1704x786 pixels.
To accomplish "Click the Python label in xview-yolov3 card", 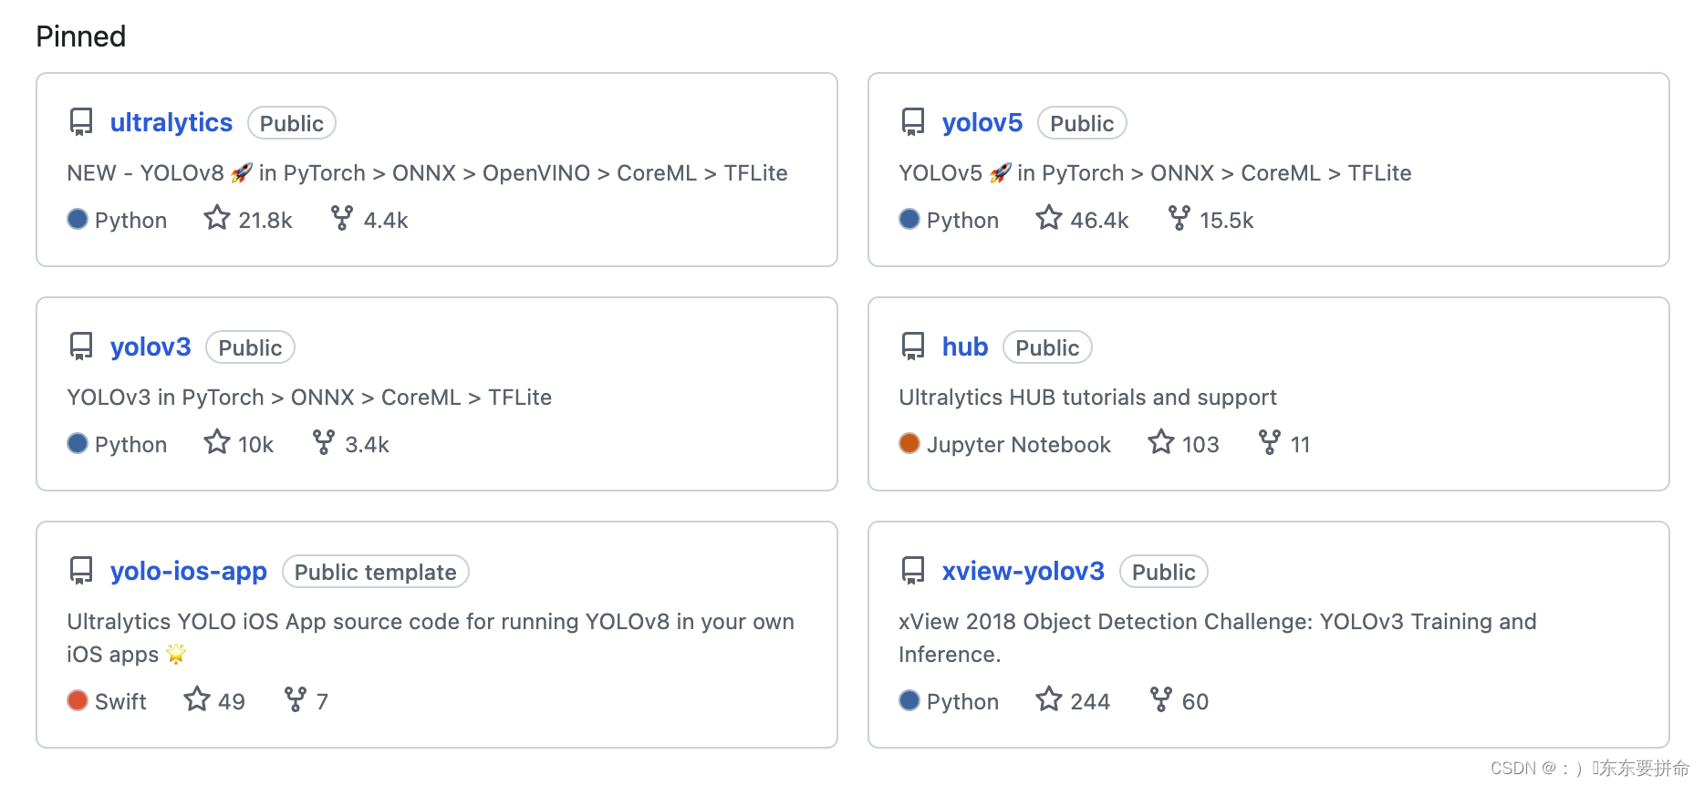I will (962, 702).
